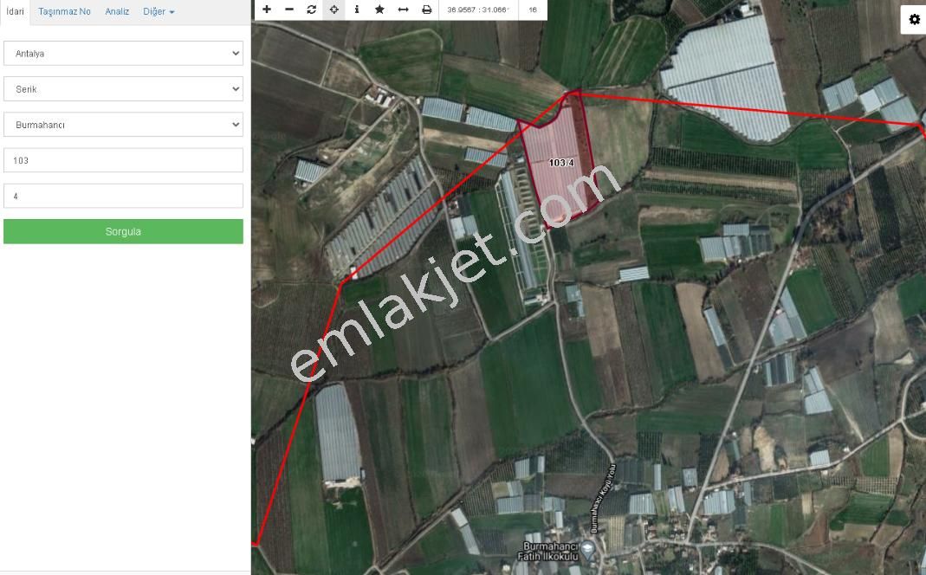Open the info tool

click(x=357, y=10)
